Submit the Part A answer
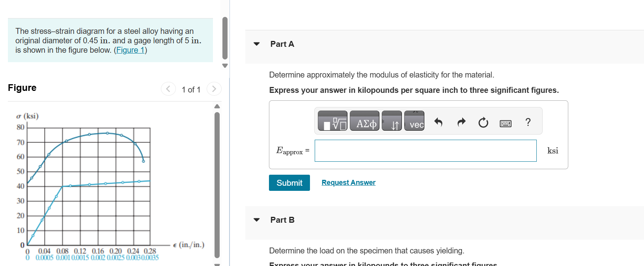This screenshot has width=644, height=266. 289,183
